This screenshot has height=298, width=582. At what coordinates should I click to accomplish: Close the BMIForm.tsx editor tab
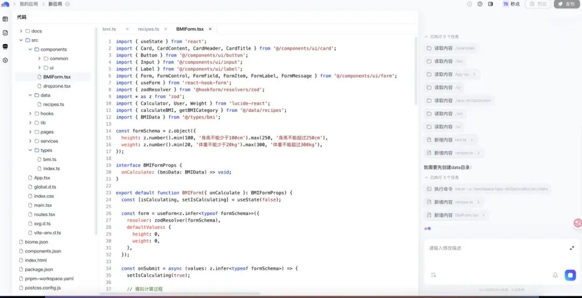[x=210, y=29]
